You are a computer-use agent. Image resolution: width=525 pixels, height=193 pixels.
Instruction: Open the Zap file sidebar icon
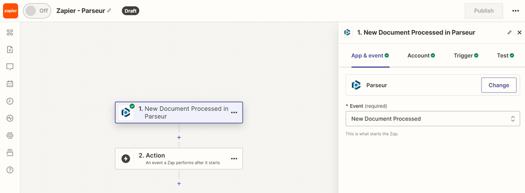pyautogui.click(x=10, y=50)
